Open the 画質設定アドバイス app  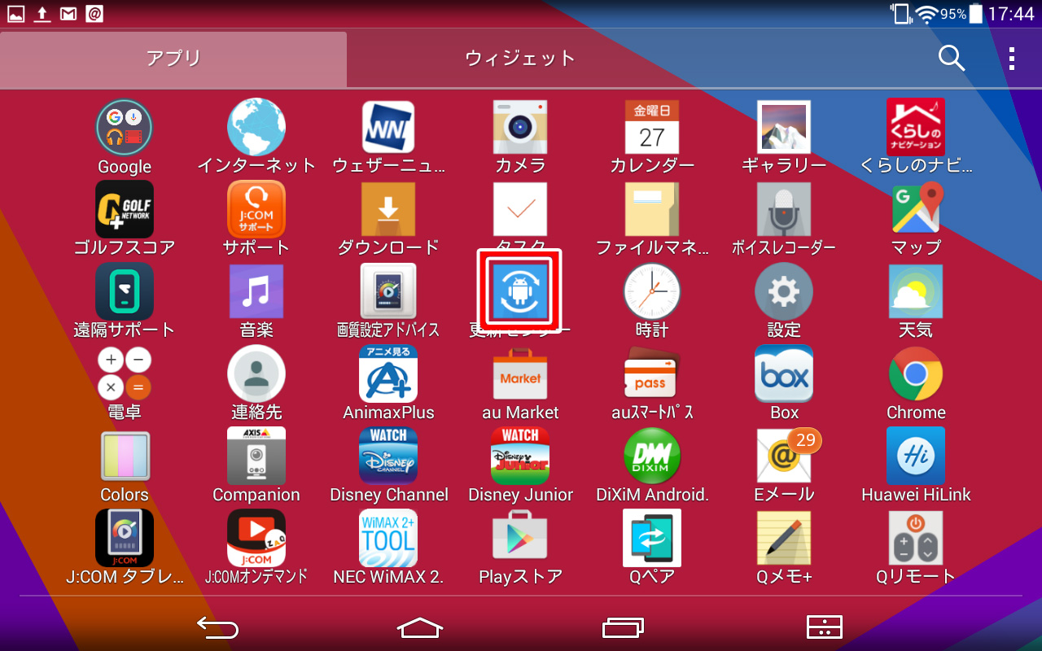click(388, 291)
